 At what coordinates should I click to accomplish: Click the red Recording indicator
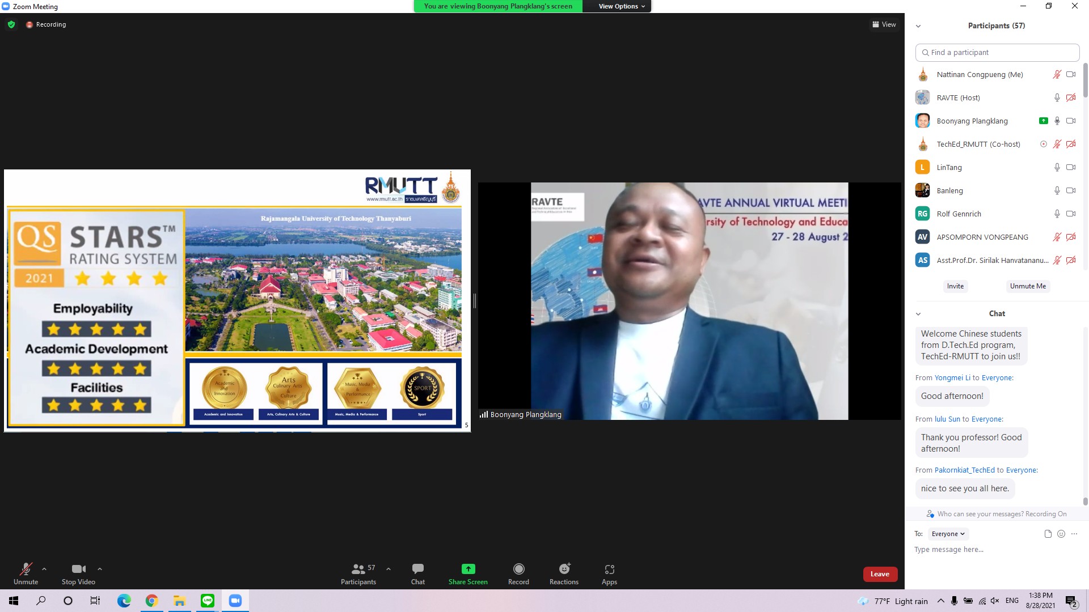[x=46, y=24]
